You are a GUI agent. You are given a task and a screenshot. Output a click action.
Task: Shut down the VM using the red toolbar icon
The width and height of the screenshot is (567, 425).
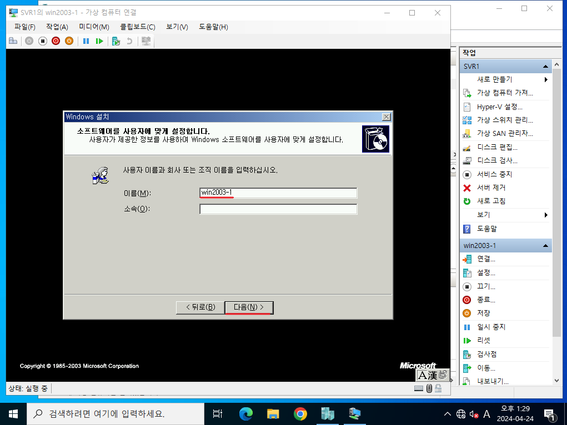56,41
